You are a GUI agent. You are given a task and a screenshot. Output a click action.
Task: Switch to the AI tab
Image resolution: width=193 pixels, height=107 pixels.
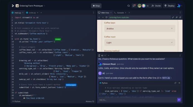[x=101, y=56]
